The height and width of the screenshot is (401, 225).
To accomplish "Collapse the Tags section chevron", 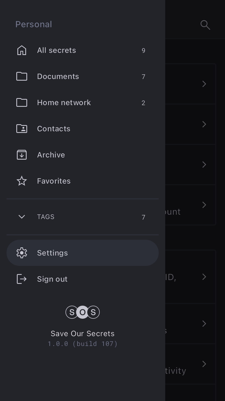I will point(22,217).
